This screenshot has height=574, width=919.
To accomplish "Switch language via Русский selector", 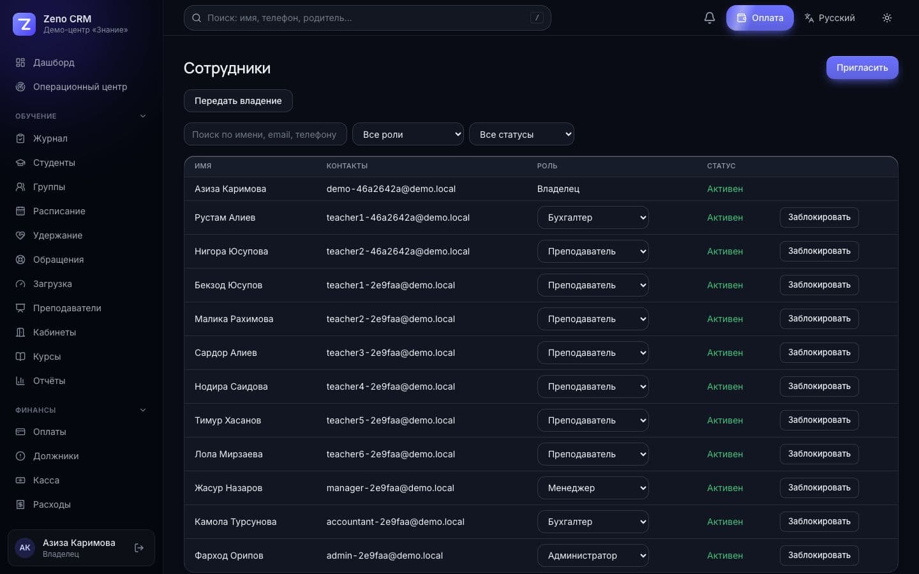I will pyautogui.click(x=830, y=18).
